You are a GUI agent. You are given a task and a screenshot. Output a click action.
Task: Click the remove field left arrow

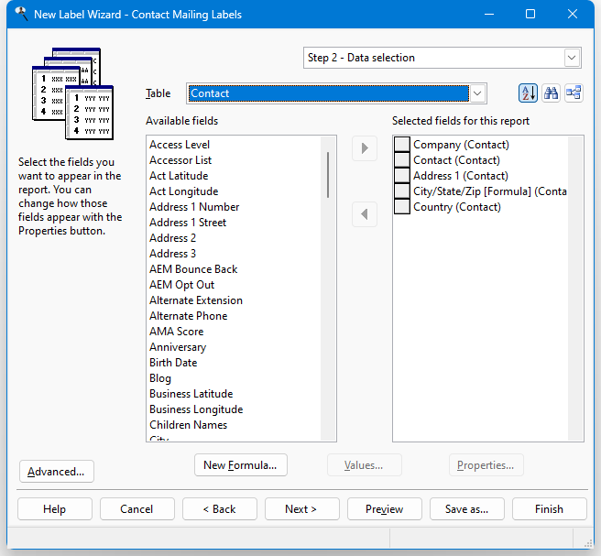coord(365,214)
